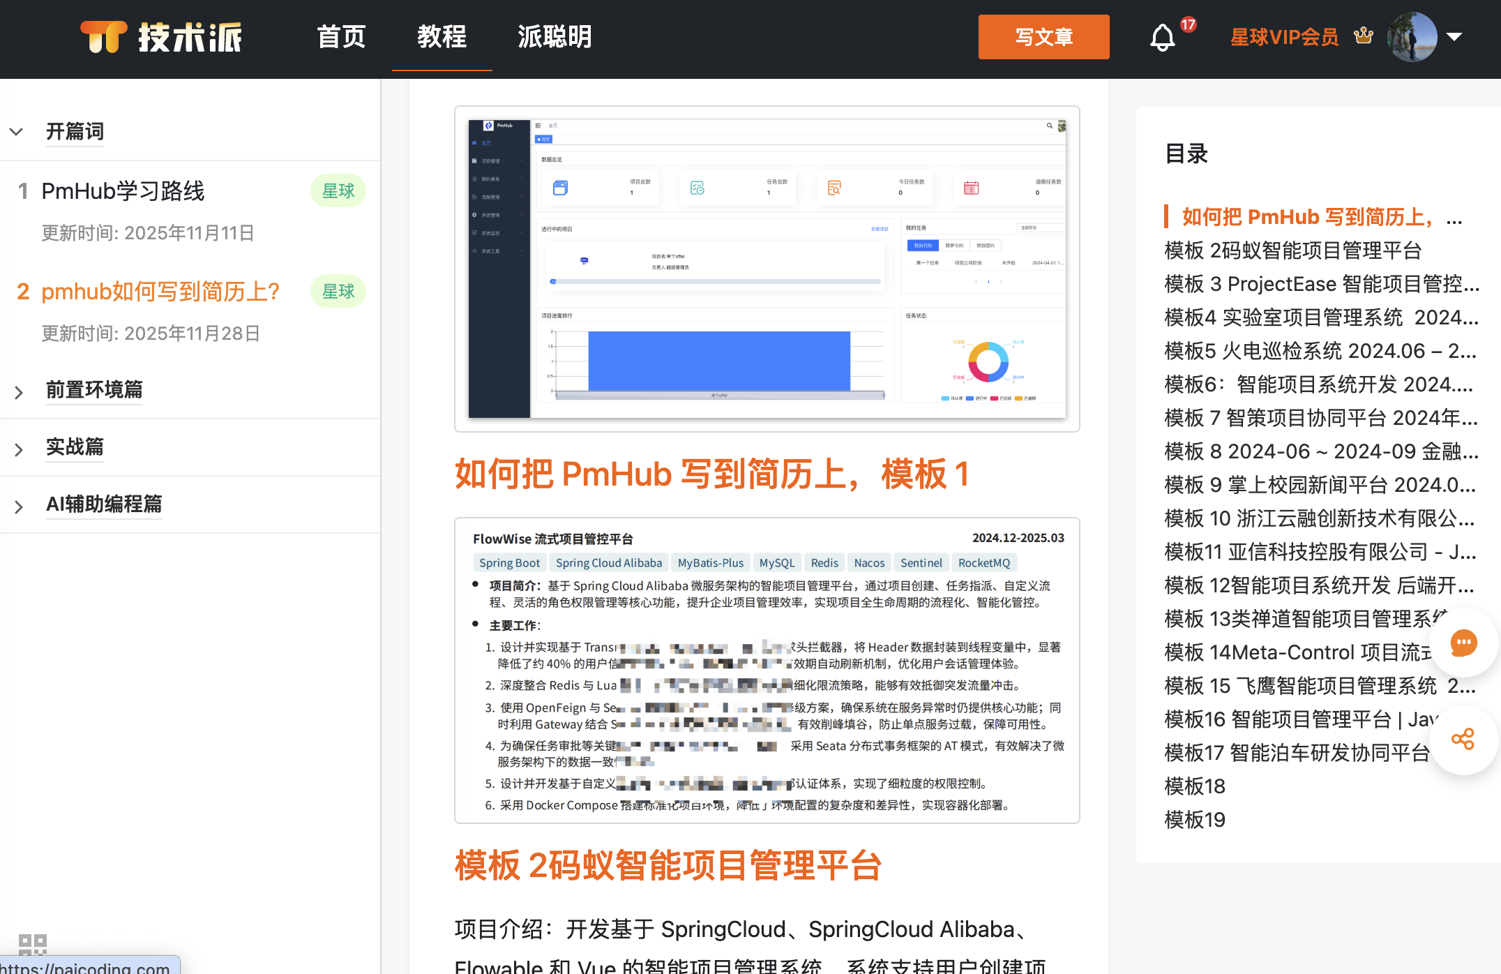Expand the AI辅助编程篇 section
The width and height of the screenshot is (1501, 974).
(19, 507)
